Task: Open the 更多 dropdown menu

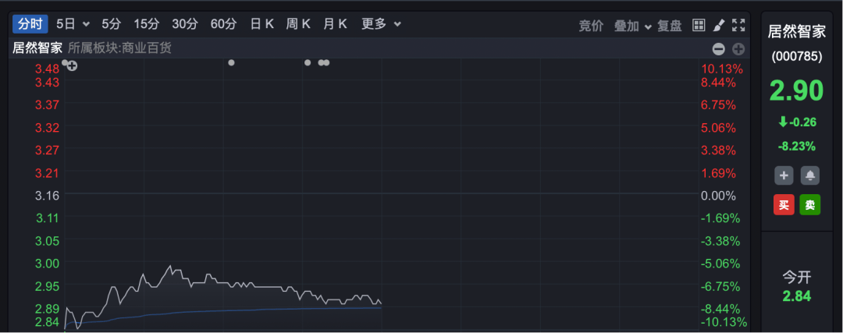Action: pyautogui.click(x=381, y=24)
